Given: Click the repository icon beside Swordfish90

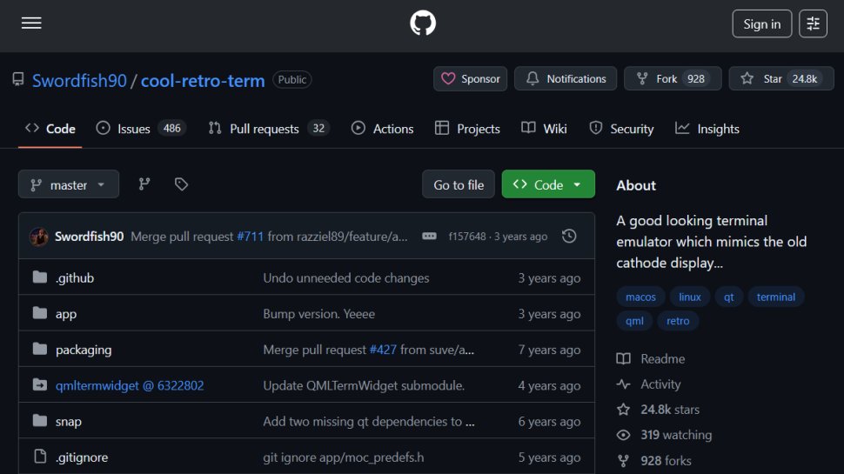Looking at the screenshot, I should [18, 80].
